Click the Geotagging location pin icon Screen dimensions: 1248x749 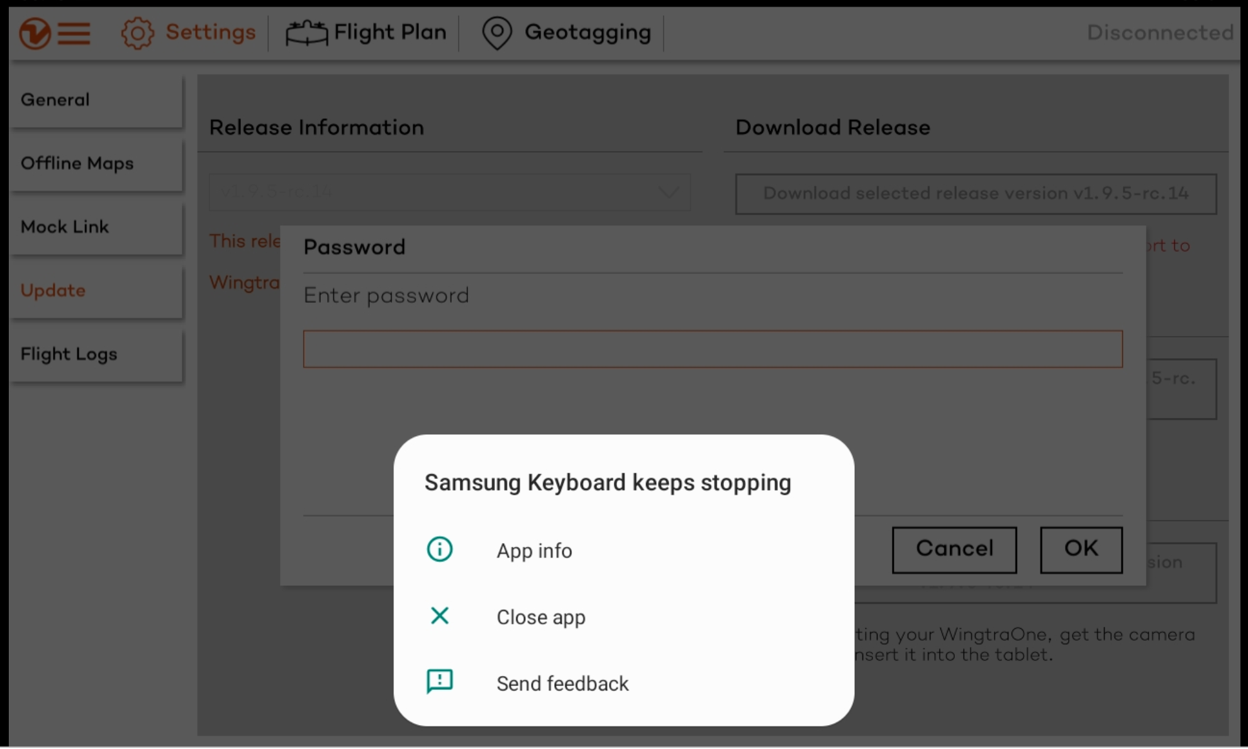point(497,33)
